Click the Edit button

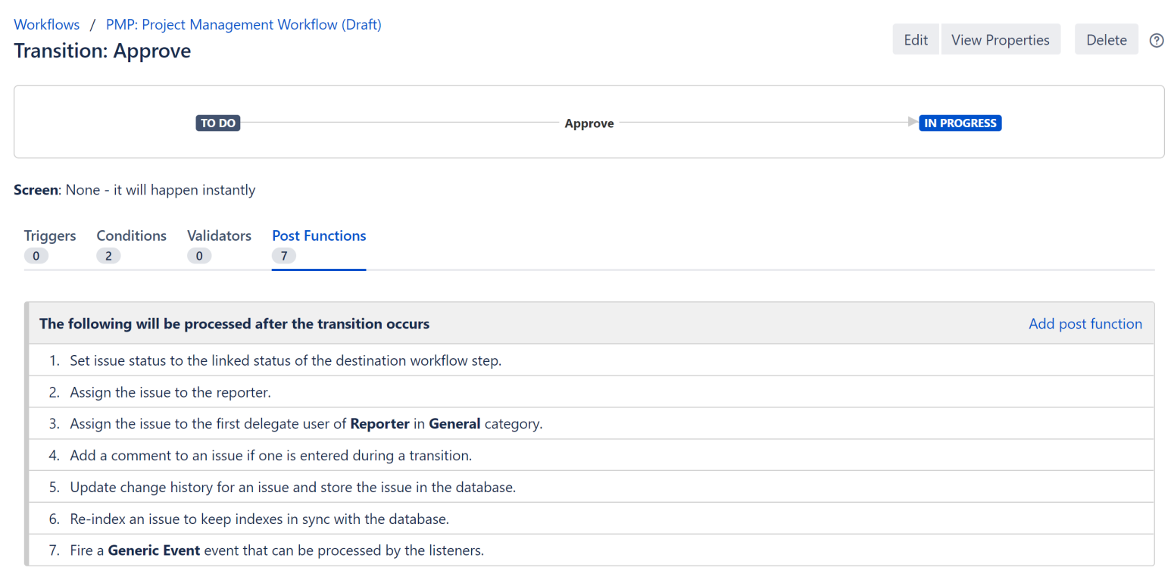(915, 40)
